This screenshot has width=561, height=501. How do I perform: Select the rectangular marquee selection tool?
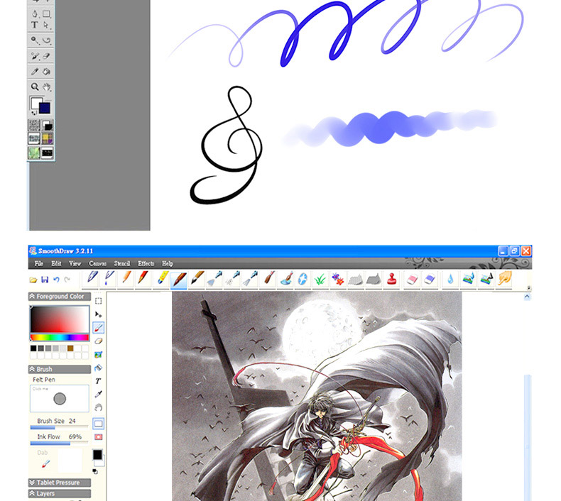(x=99, y=301)
